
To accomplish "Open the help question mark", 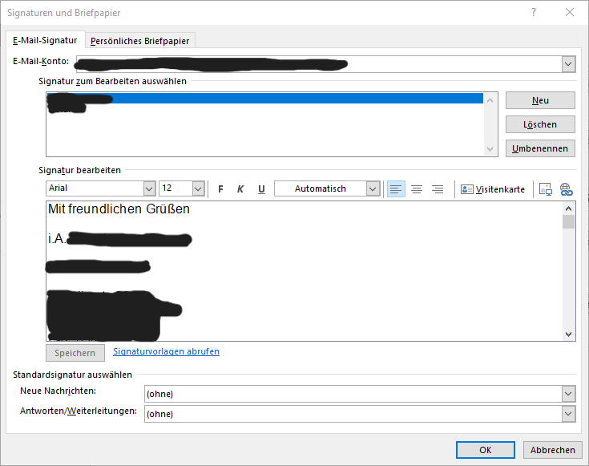I will (x=534, y=12).
